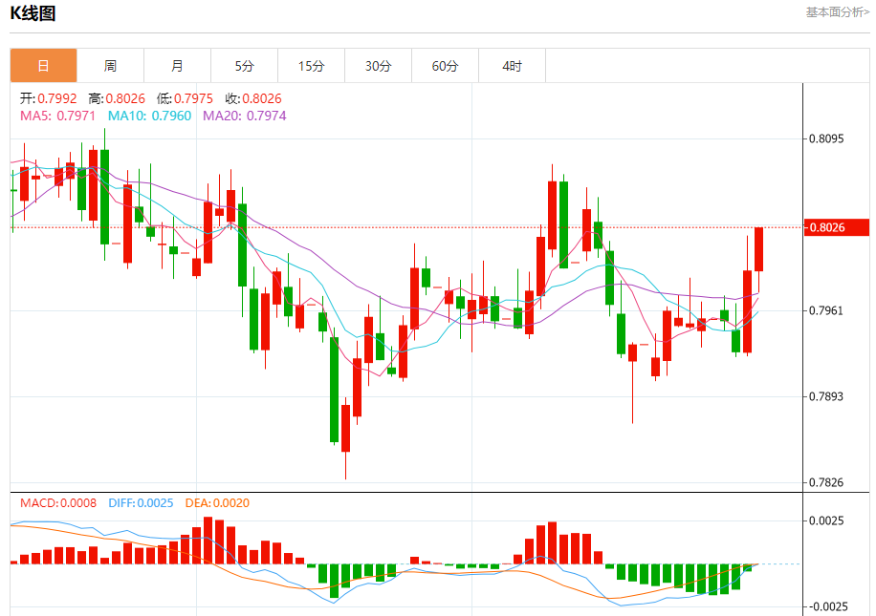
Task: Open the 基本面分析 link
Action: [x=837, y=12]
